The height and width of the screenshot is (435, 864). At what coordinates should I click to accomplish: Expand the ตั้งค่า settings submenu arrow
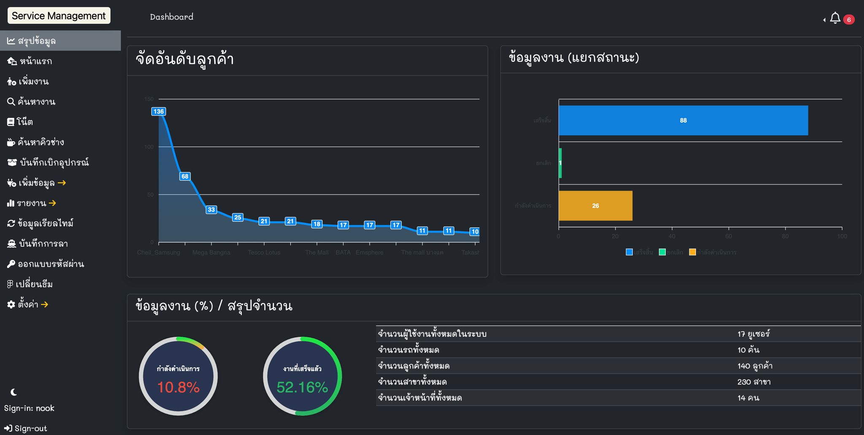[44, 304]
